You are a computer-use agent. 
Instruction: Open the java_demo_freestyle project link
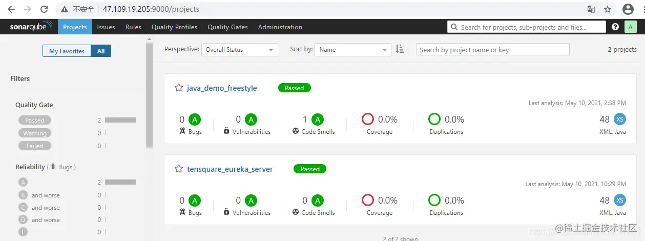(x=222, y=88)
